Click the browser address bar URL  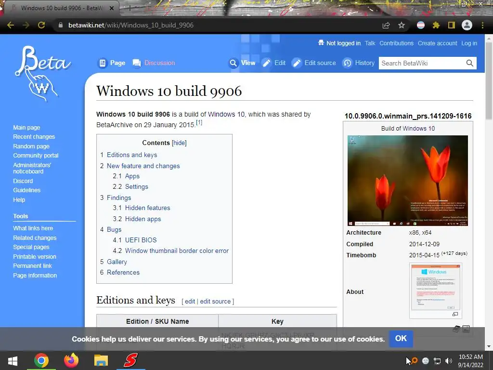pyautogui.click(x=131, y=25)
